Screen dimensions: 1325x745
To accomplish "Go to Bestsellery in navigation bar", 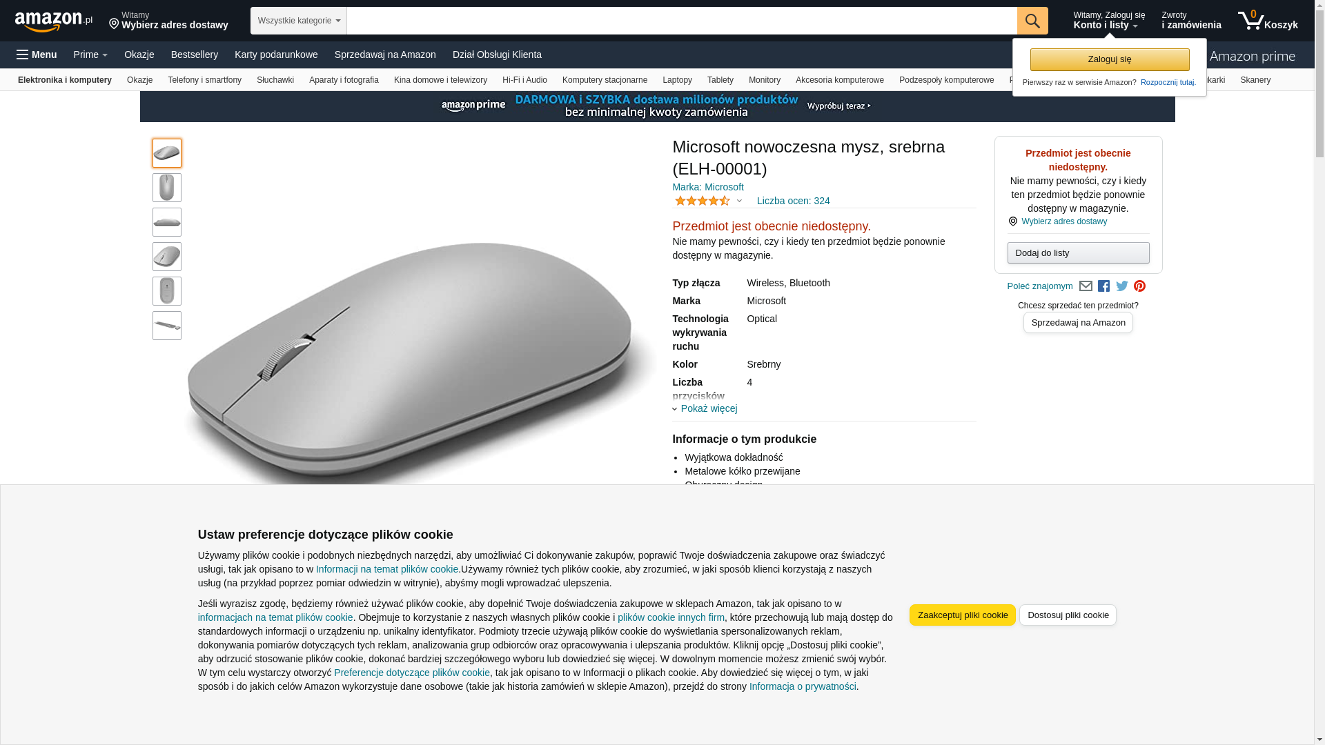I will [x=195, y=54].
